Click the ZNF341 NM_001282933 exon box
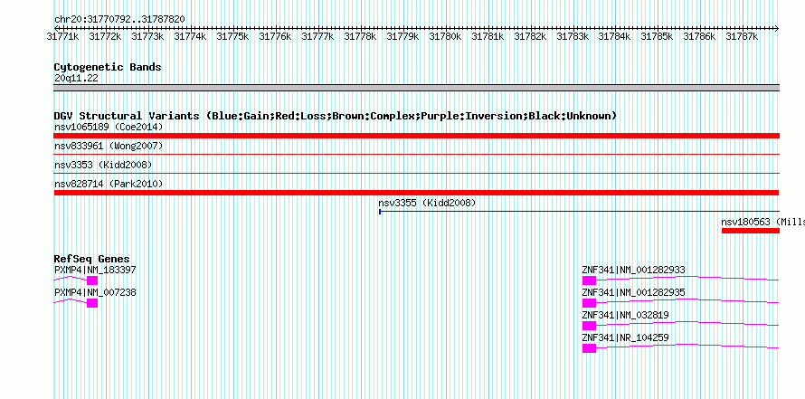Image resolution: width=805 pixels, height=399 pixels. pyautogui.click(x=589, y=280)
